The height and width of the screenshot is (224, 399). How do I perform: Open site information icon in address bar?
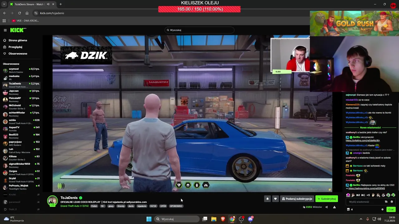(x=36, y=13)
